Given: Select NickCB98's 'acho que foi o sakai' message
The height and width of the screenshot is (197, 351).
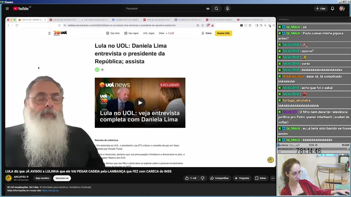Looking at the screenshot, I should pos(314,88).
